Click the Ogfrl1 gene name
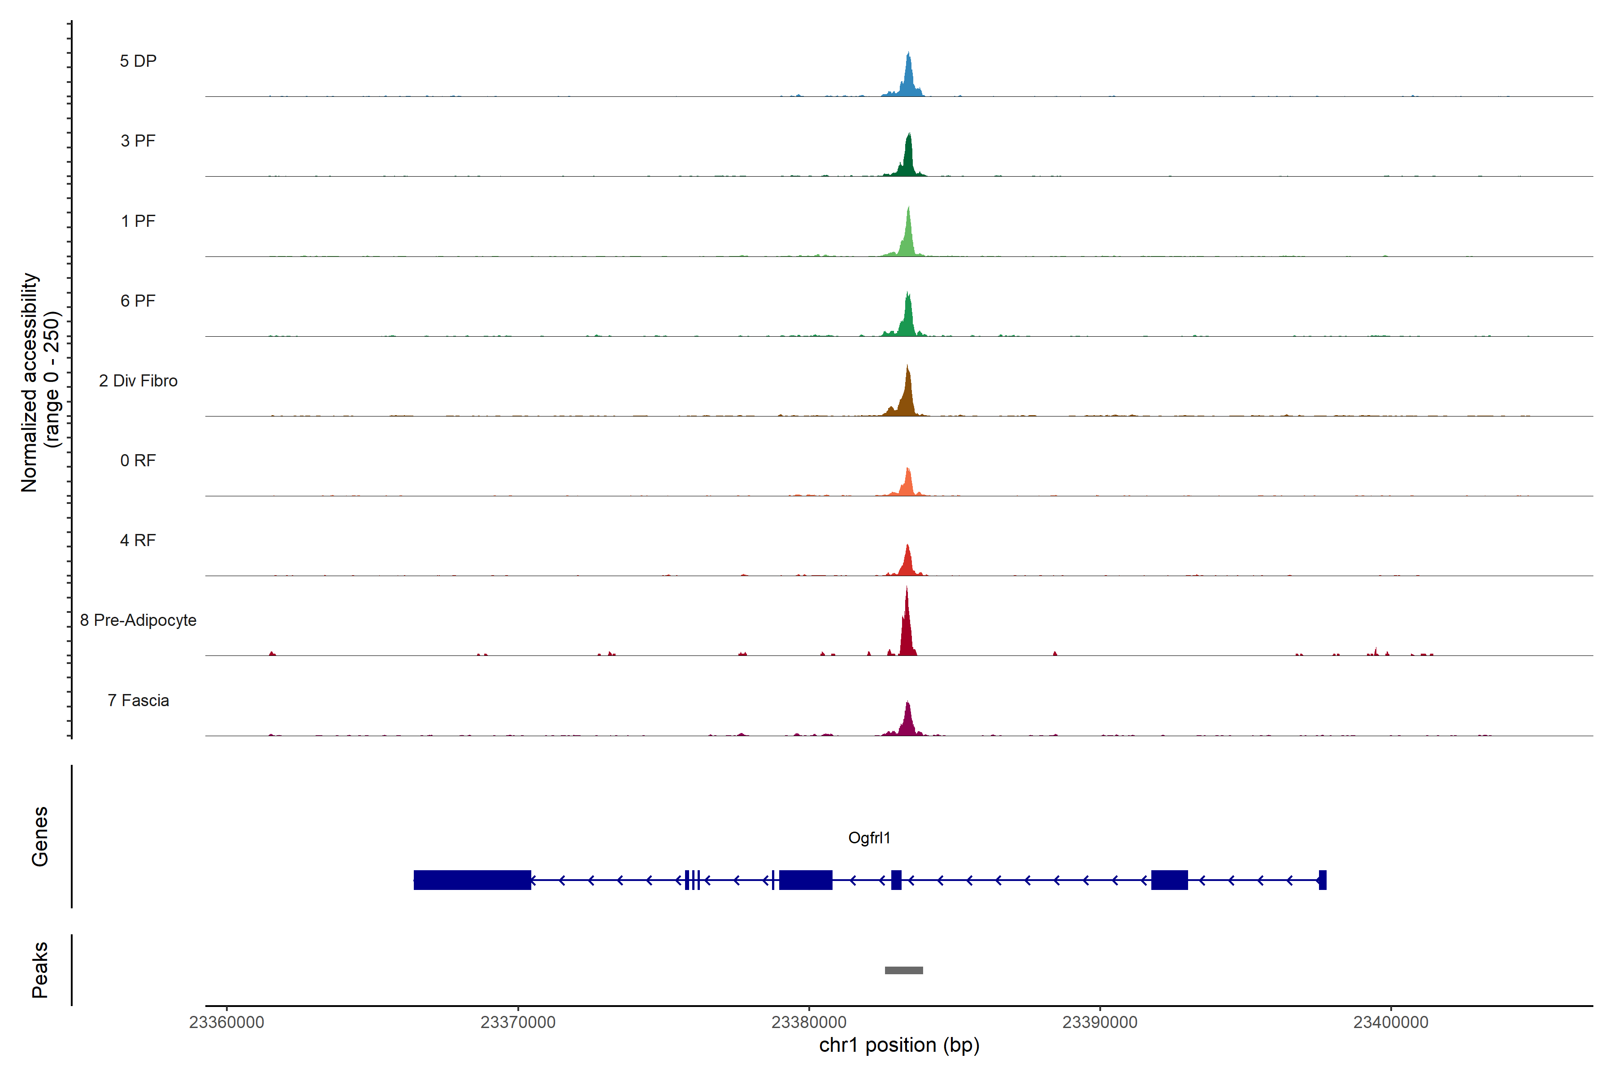 tap(869, 837)
